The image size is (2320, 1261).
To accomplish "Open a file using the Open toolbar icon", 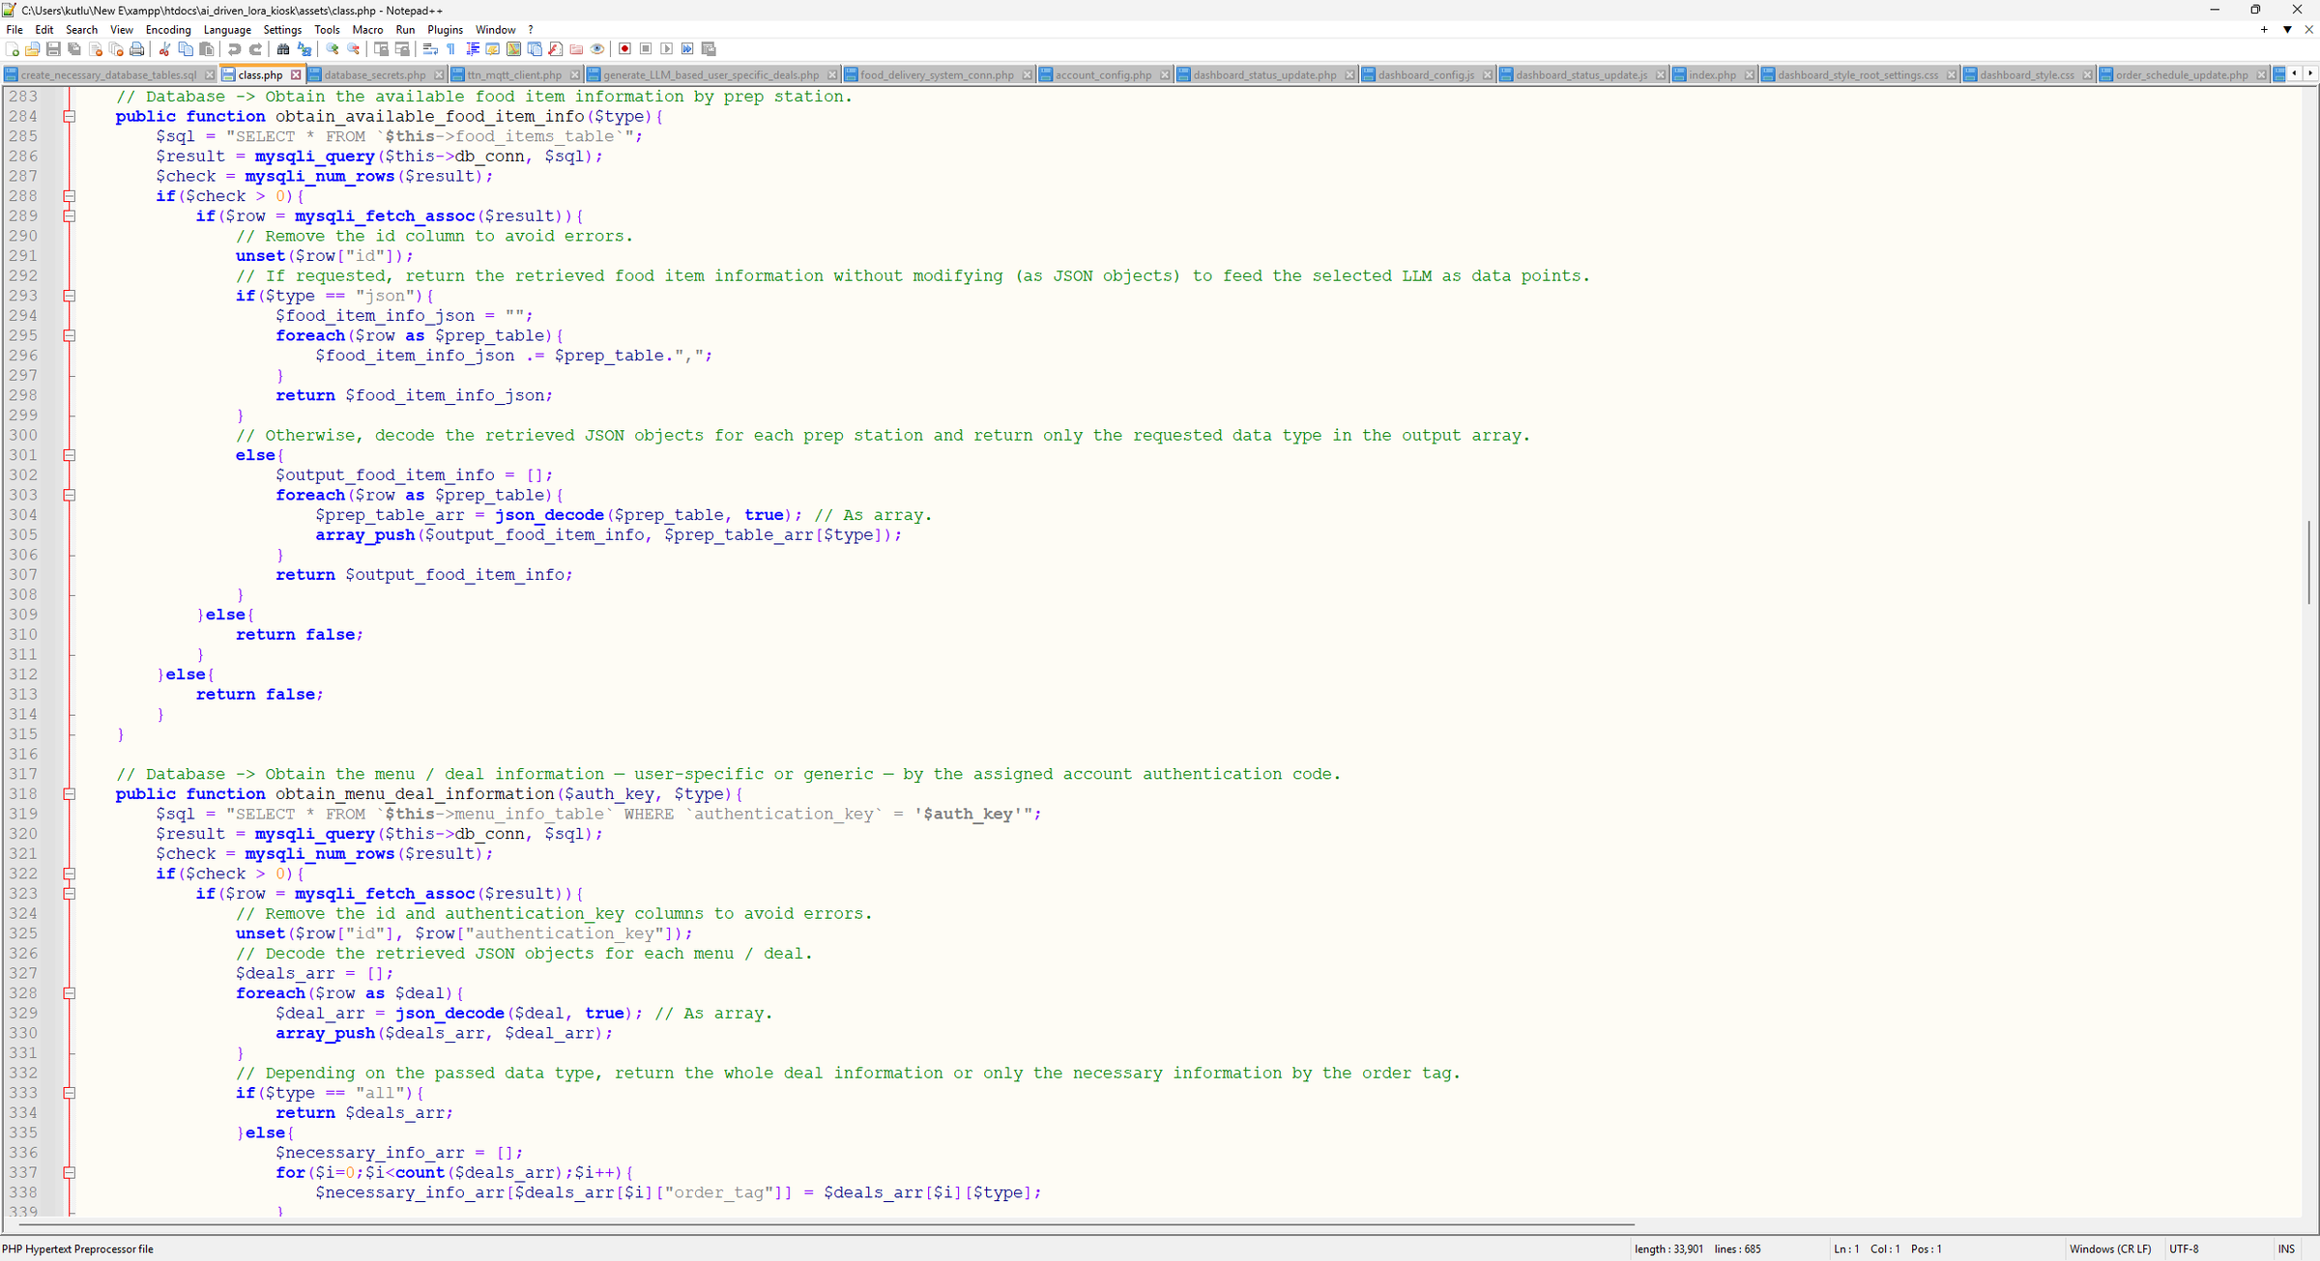I will [x=33, y=49].
